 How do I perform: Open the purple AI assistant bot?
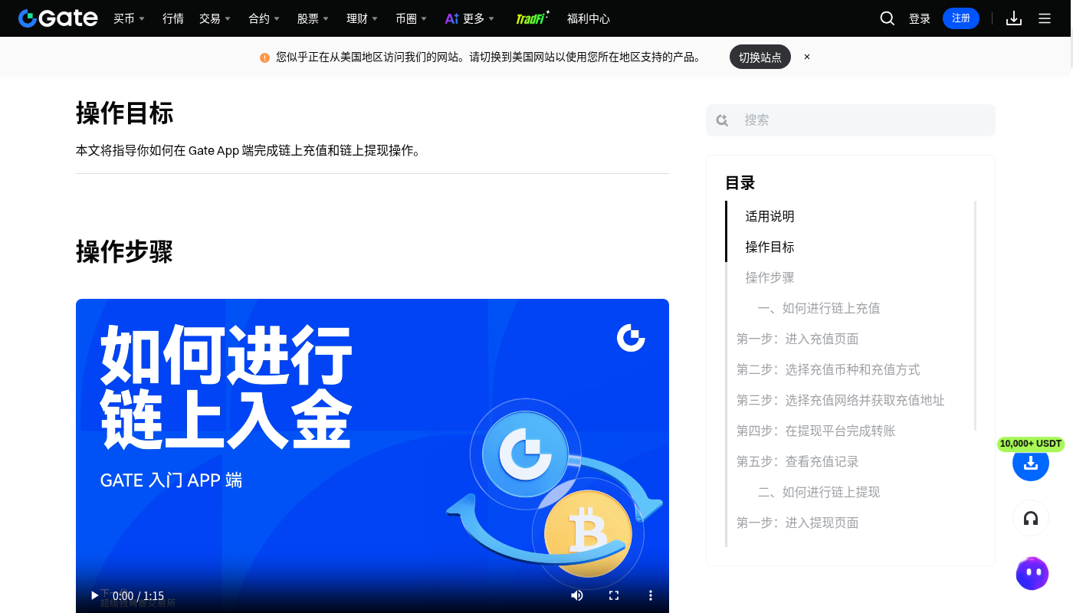pos(1032,573)
